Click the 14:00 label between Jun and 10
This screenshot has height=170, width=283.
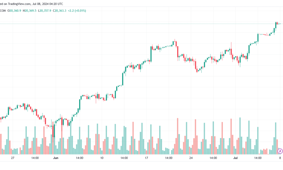[79, 158]
